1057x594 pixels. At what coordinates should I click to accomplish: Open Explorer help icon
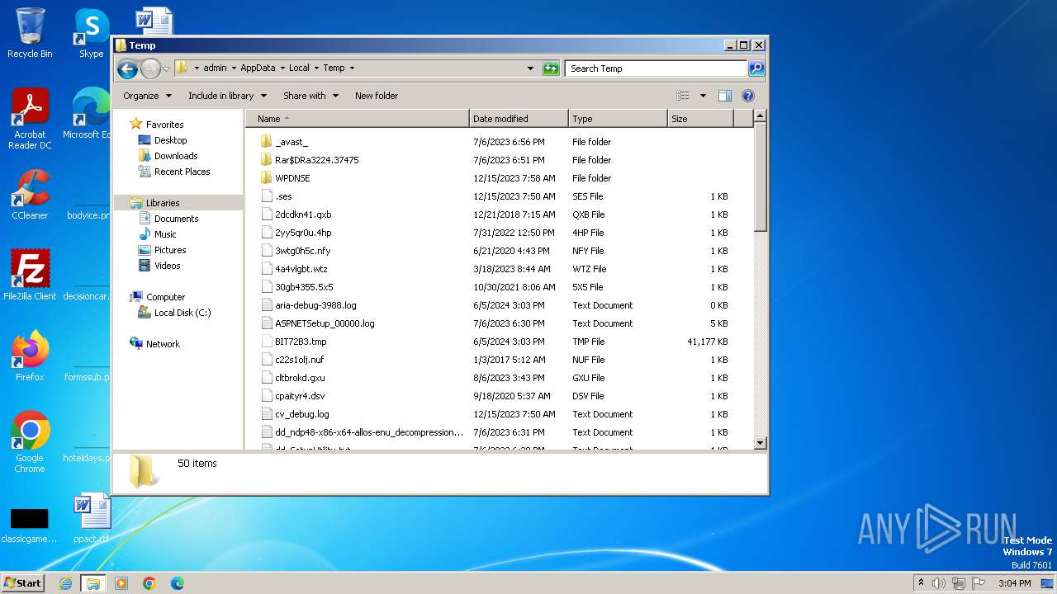[748, 96]
